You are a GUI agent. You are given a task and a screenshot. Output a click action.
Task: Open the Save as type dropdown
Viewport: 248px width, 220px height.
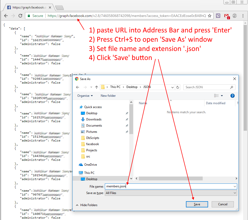[x=171, y=193]
